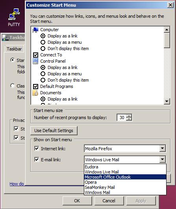Click the Computer icon in the list
The width and height of the screenshot is (176, 209).
pos(35,30)
